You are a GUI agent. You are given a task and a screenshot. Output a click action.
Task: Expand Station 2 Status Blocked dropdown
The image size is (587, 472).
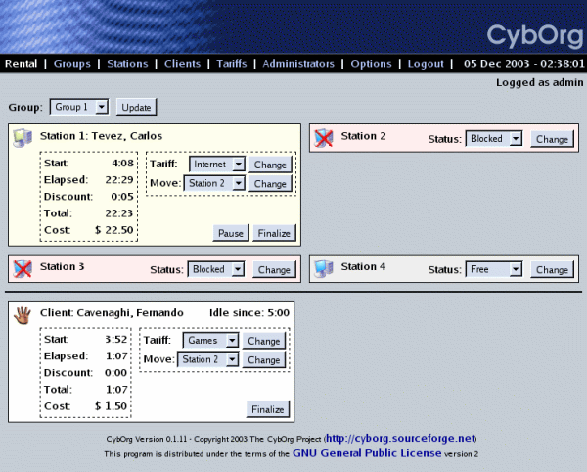click(497, 139)
